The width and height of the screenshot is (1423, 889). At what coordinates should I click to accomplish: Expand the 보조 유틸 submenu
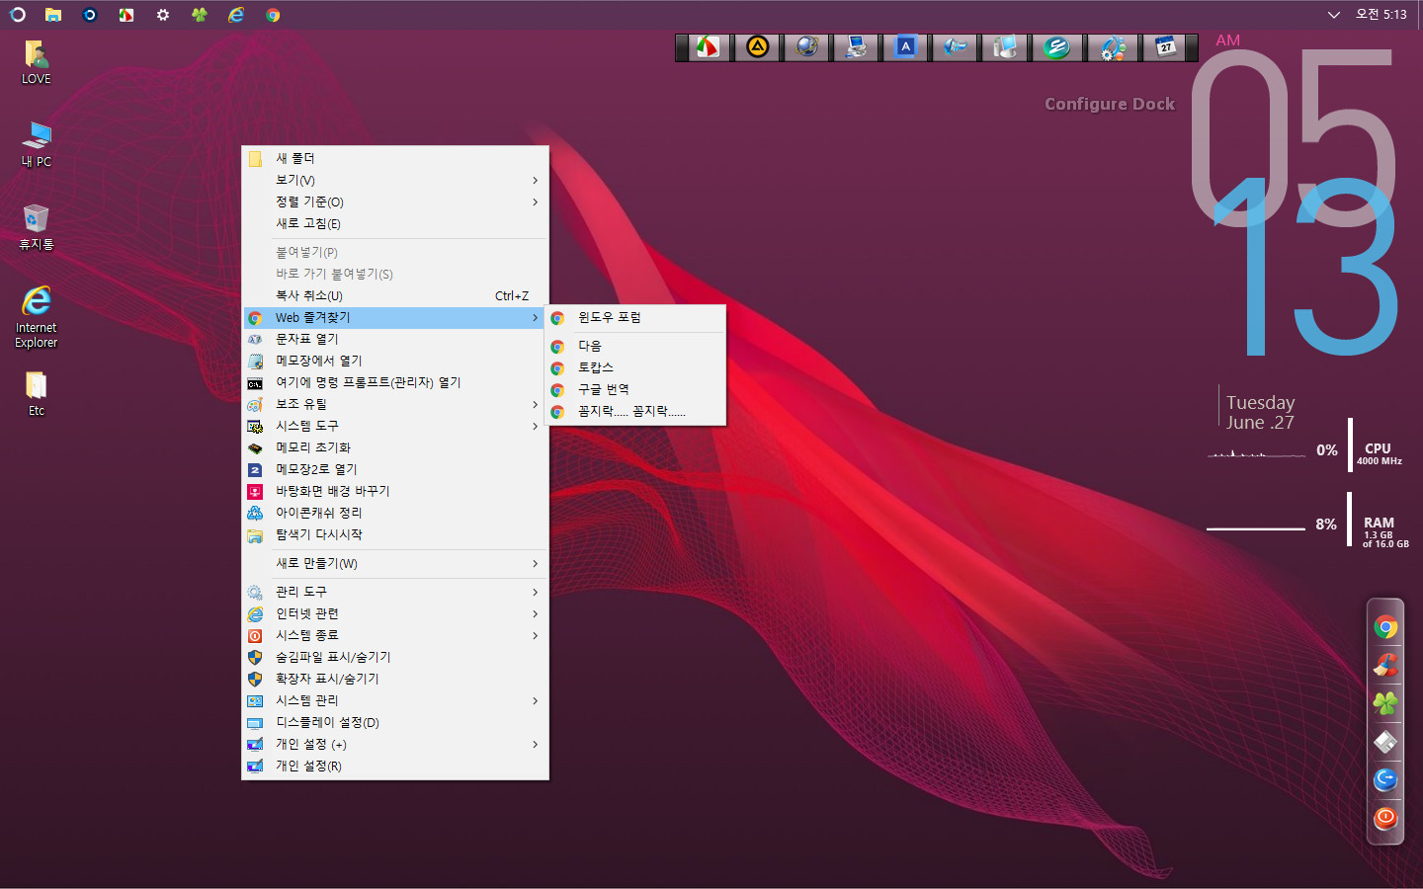click(x=395, y=404)
